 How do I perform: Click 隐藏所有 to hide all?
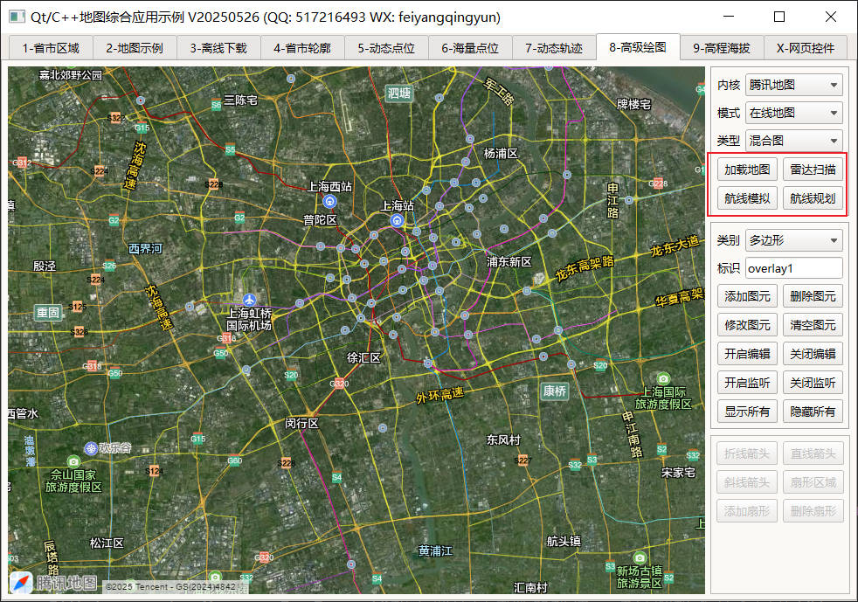(813, 412)
